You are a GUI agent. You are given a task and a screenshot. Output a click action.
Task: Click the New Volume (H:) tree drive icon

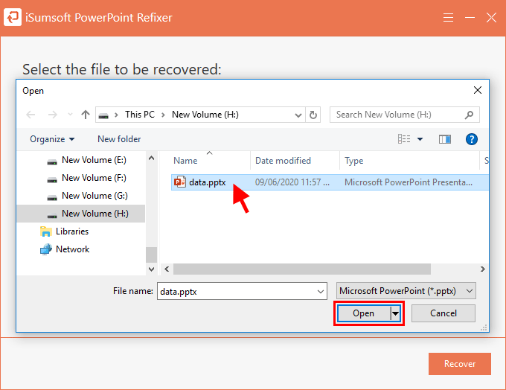point(52,215)
